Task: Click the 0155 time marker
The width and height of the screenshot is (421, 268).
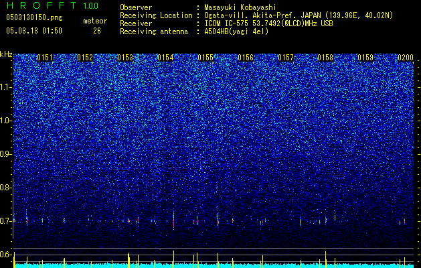Action: [x=205, y=58]
